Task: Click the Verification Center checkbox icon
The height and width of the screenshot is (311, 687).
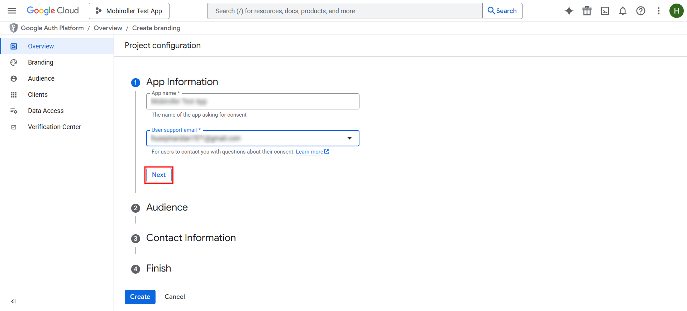Action: [14, 127]
